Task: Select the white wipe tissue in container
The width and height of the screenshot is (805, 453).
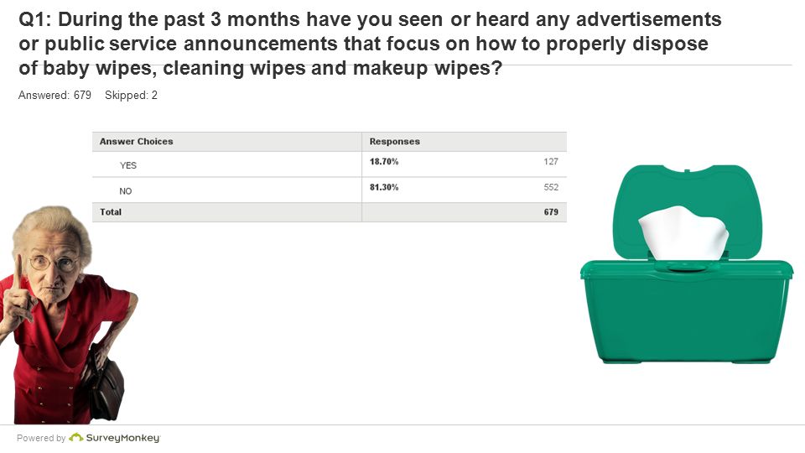Action: 683,232
